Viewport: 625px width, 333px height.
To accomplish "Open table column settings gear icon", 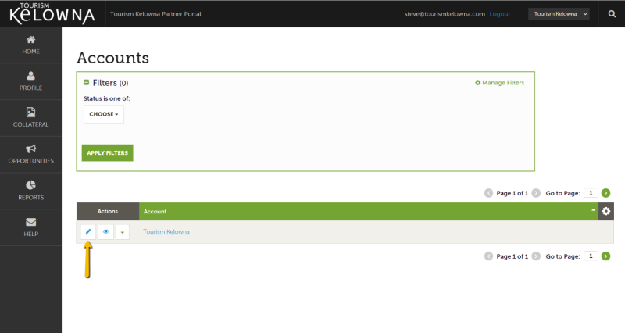I will pyautogui.click(x=606, y=211).
